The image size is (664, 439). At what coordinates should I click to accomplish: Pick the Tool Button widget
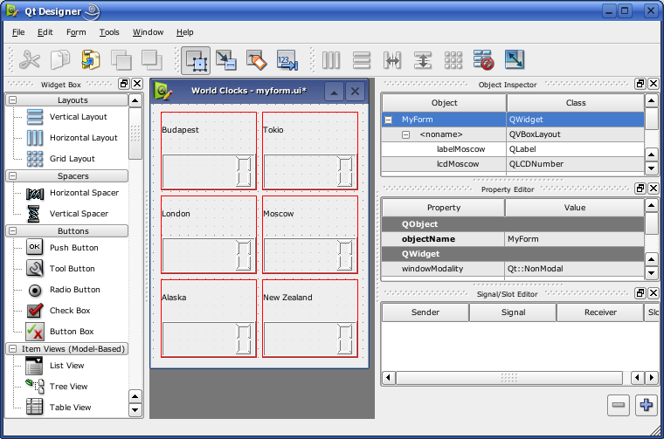[x=60, y=269]
